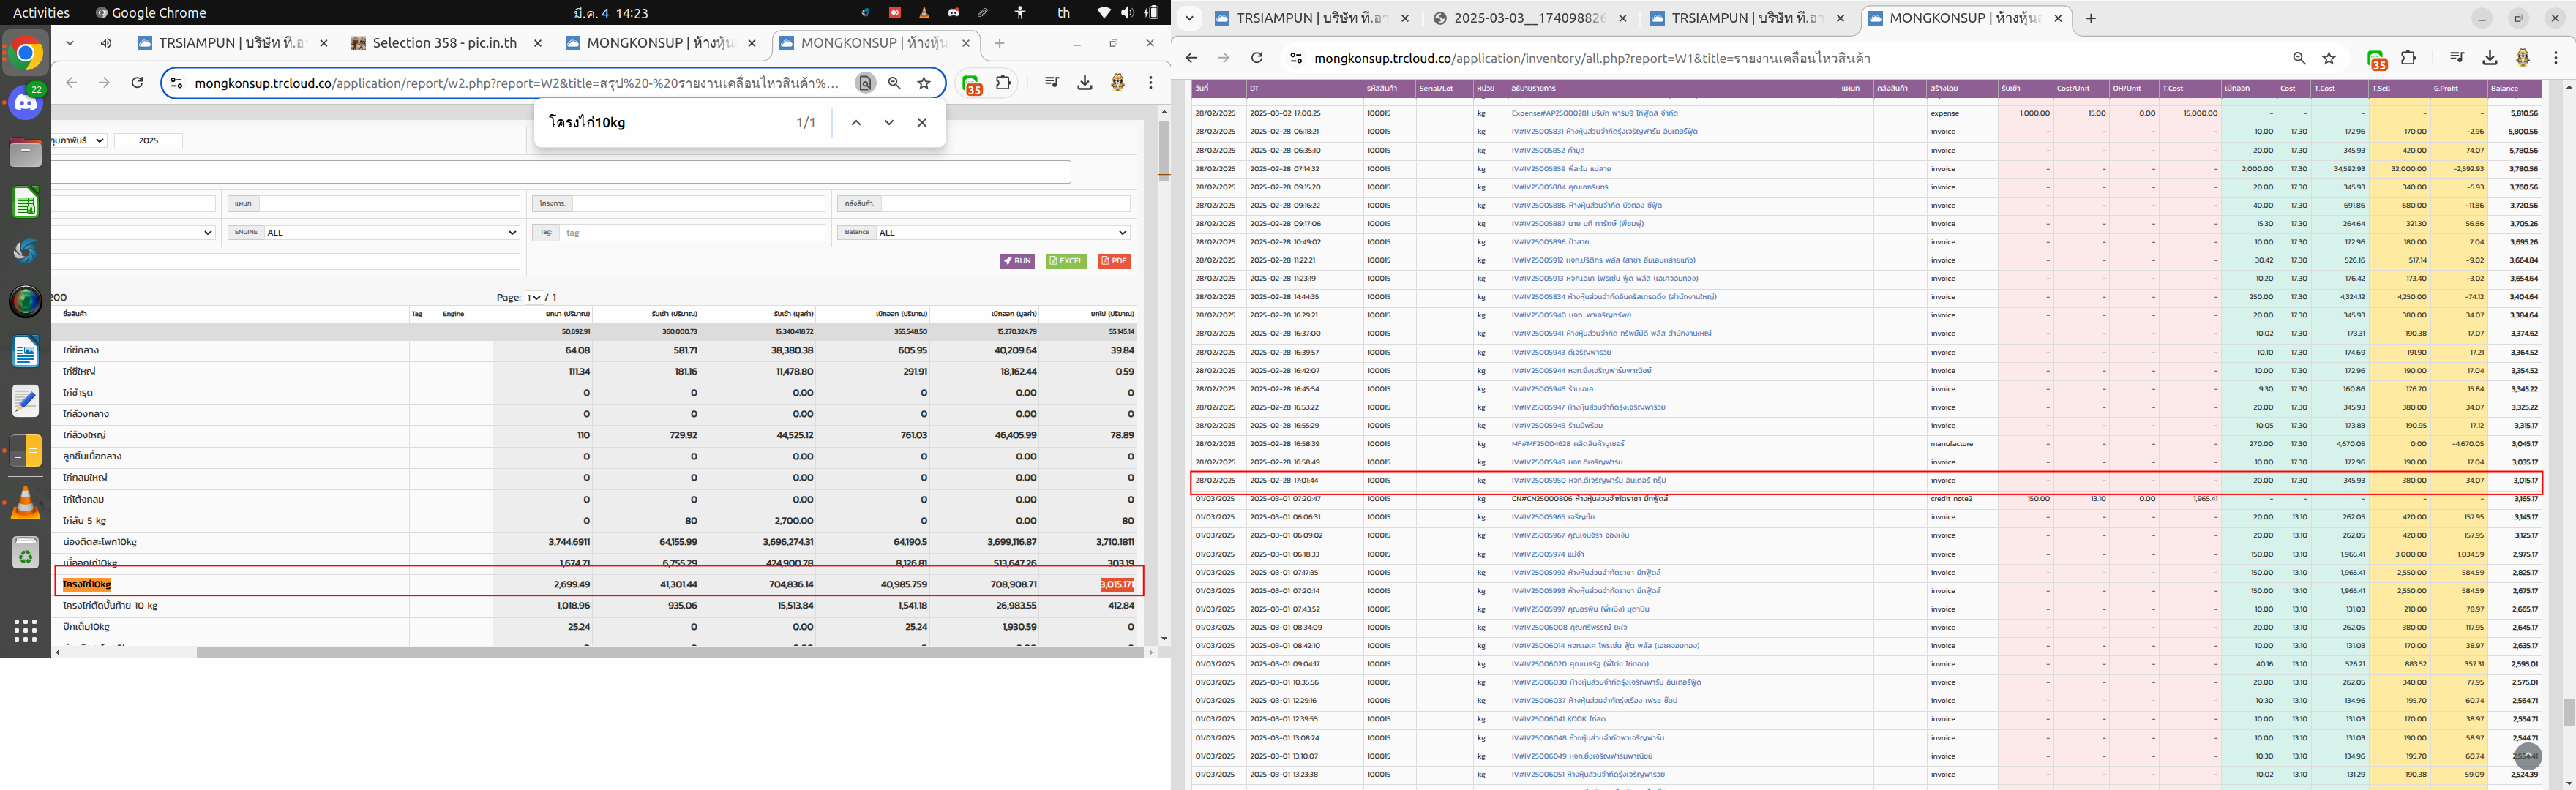The width and height of the screenshot is (2576, 790).
Task: Open the Page number dropdown
Action: [x=534, y=297]
